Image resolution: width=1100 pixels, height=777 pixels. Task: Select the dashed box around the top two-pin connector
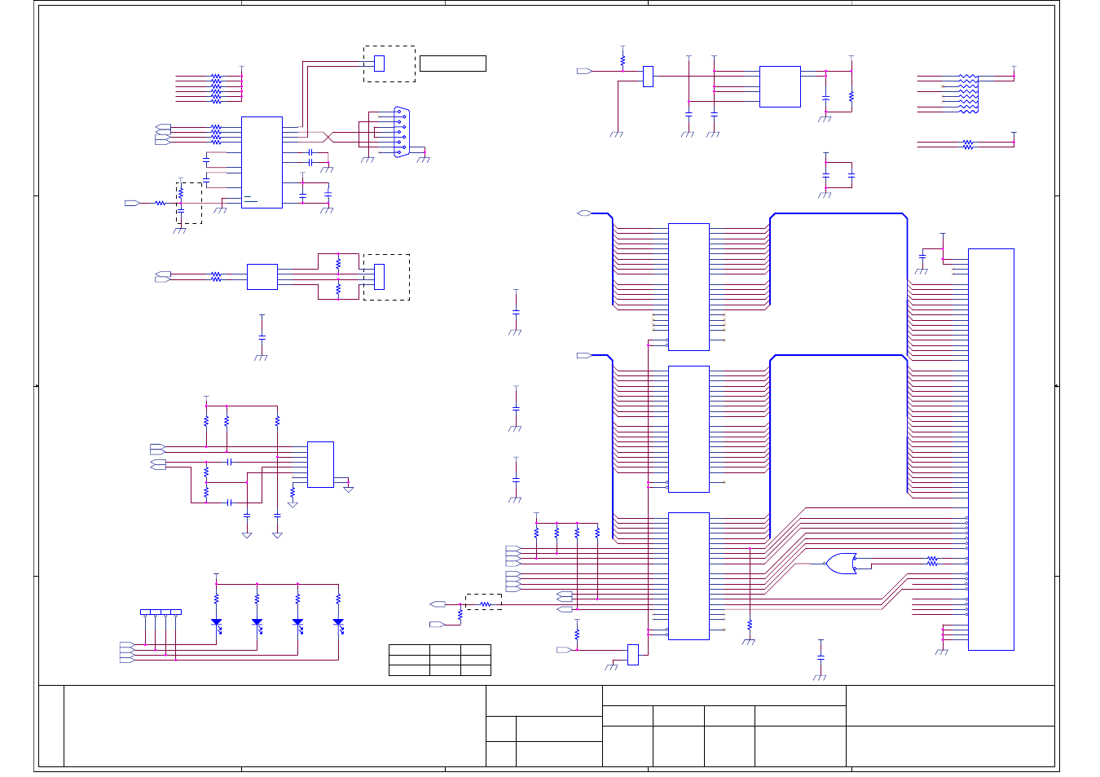click(389, 64)
